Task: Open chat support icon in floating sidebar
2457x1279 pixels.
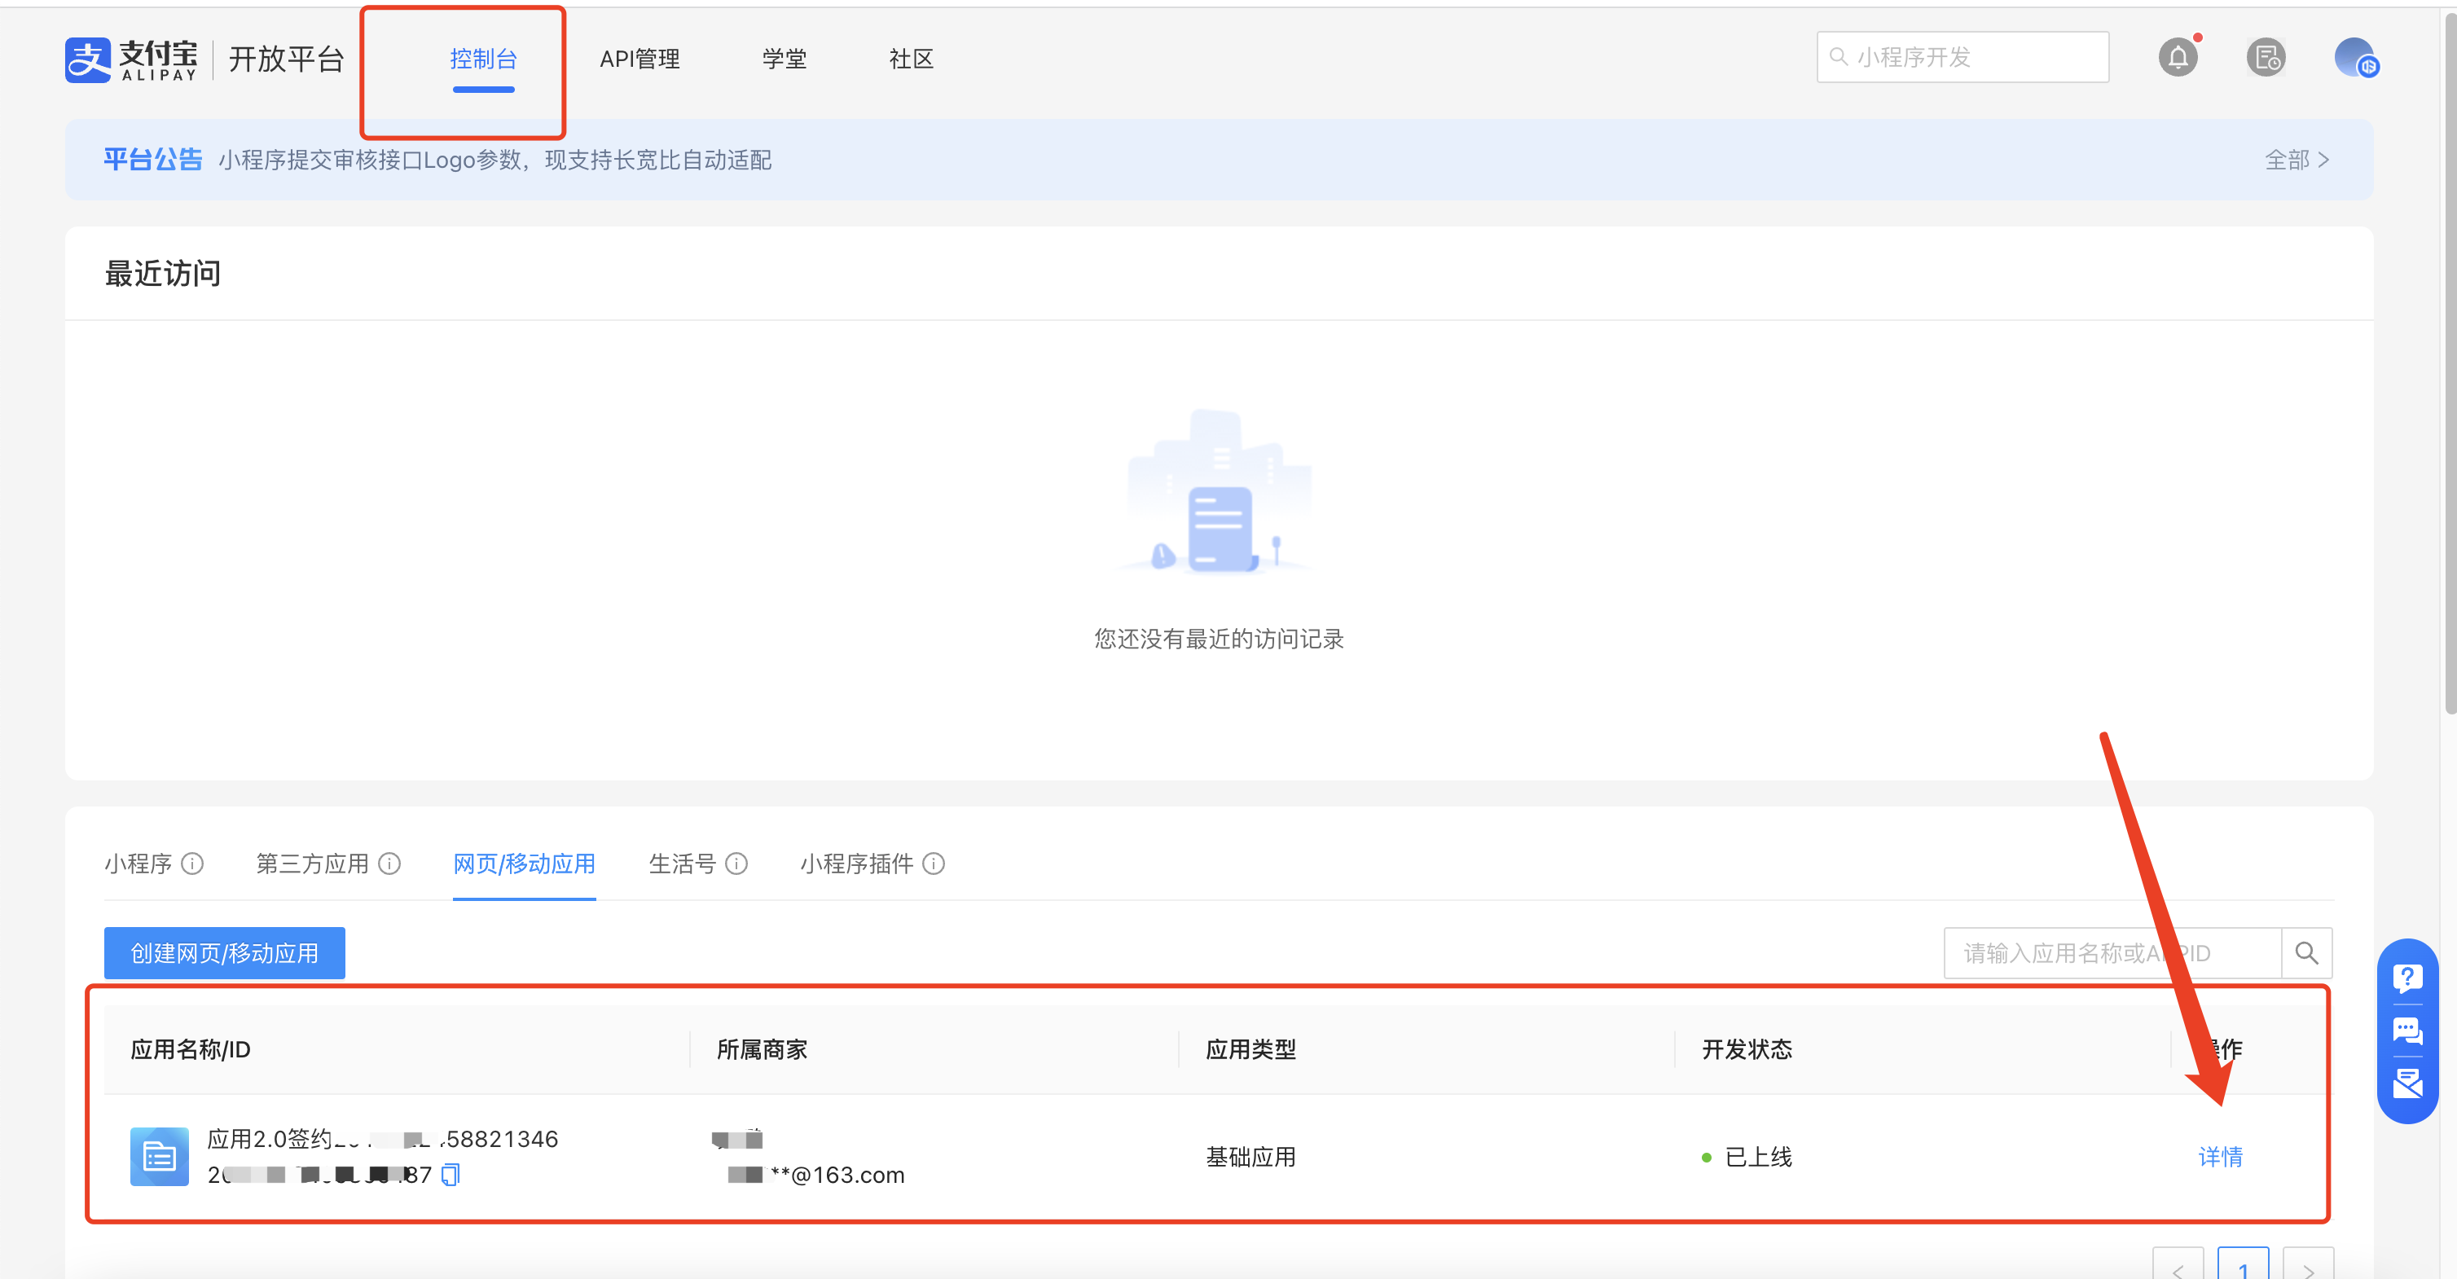Action: tap(2406, 1031)
